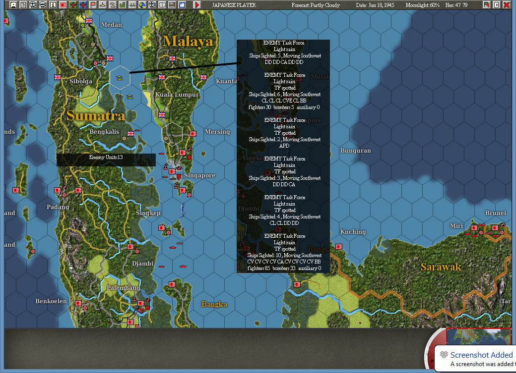Click the Japanese flag base at Miri
This screenshot has width=516, height=373.
pyautogui.click(x=474, y=228)
